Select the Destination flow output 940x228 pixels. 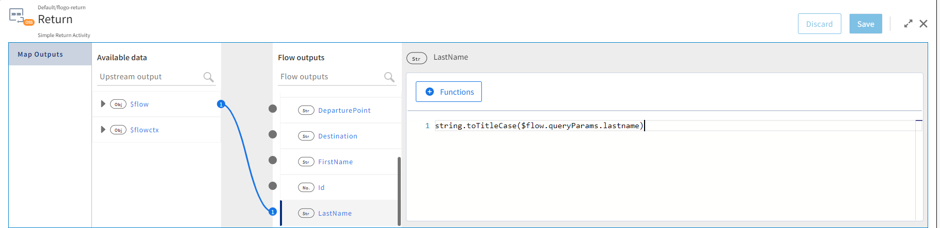(338, 136)
